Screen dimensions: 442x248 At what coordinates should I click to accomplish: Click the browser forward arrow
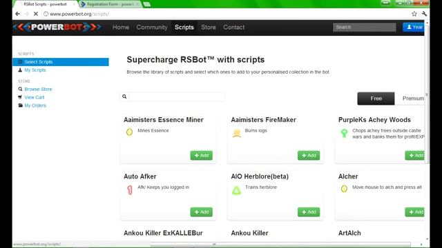(26, 14)
